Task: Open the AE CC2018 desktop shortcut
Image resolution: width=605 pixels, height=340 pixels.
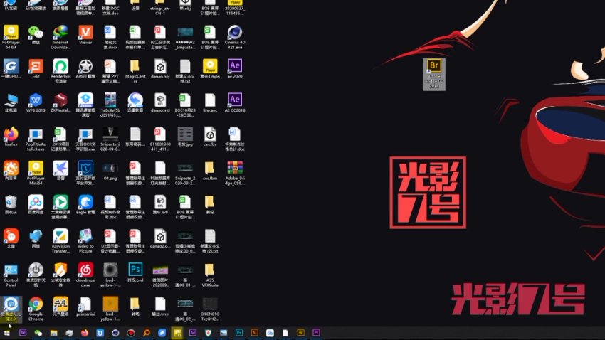Action: click(x=234, y=100)
